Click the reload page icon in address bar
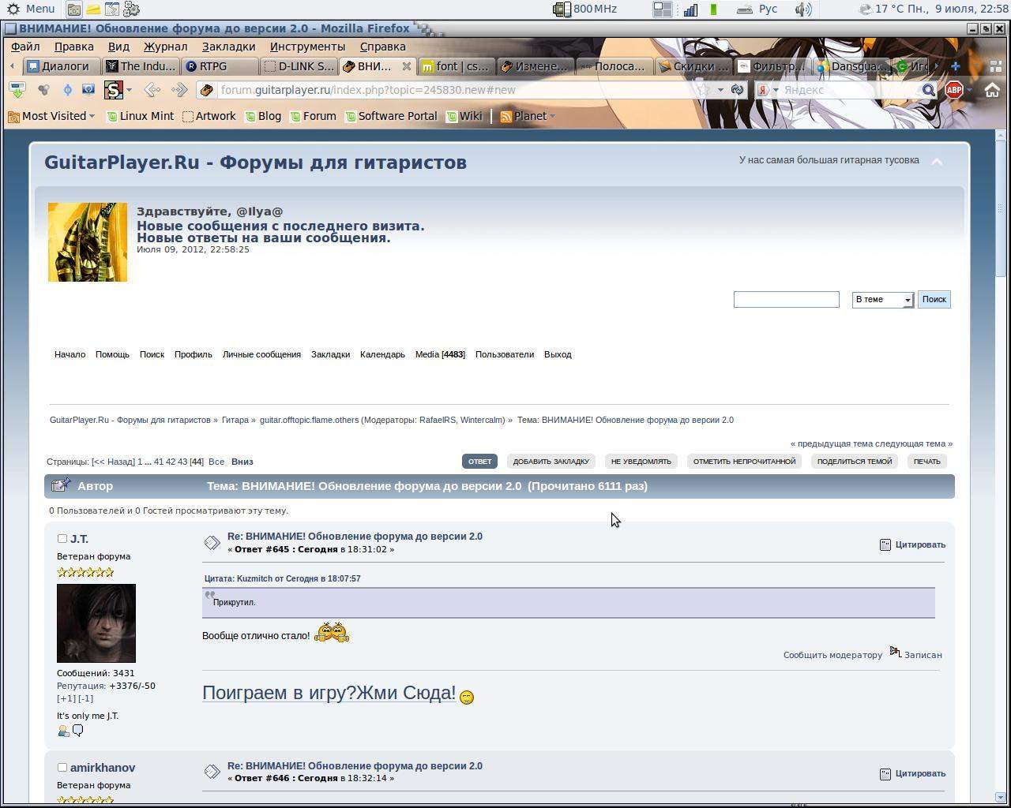This screenshot has height=808, width=1011. [737, 90]
